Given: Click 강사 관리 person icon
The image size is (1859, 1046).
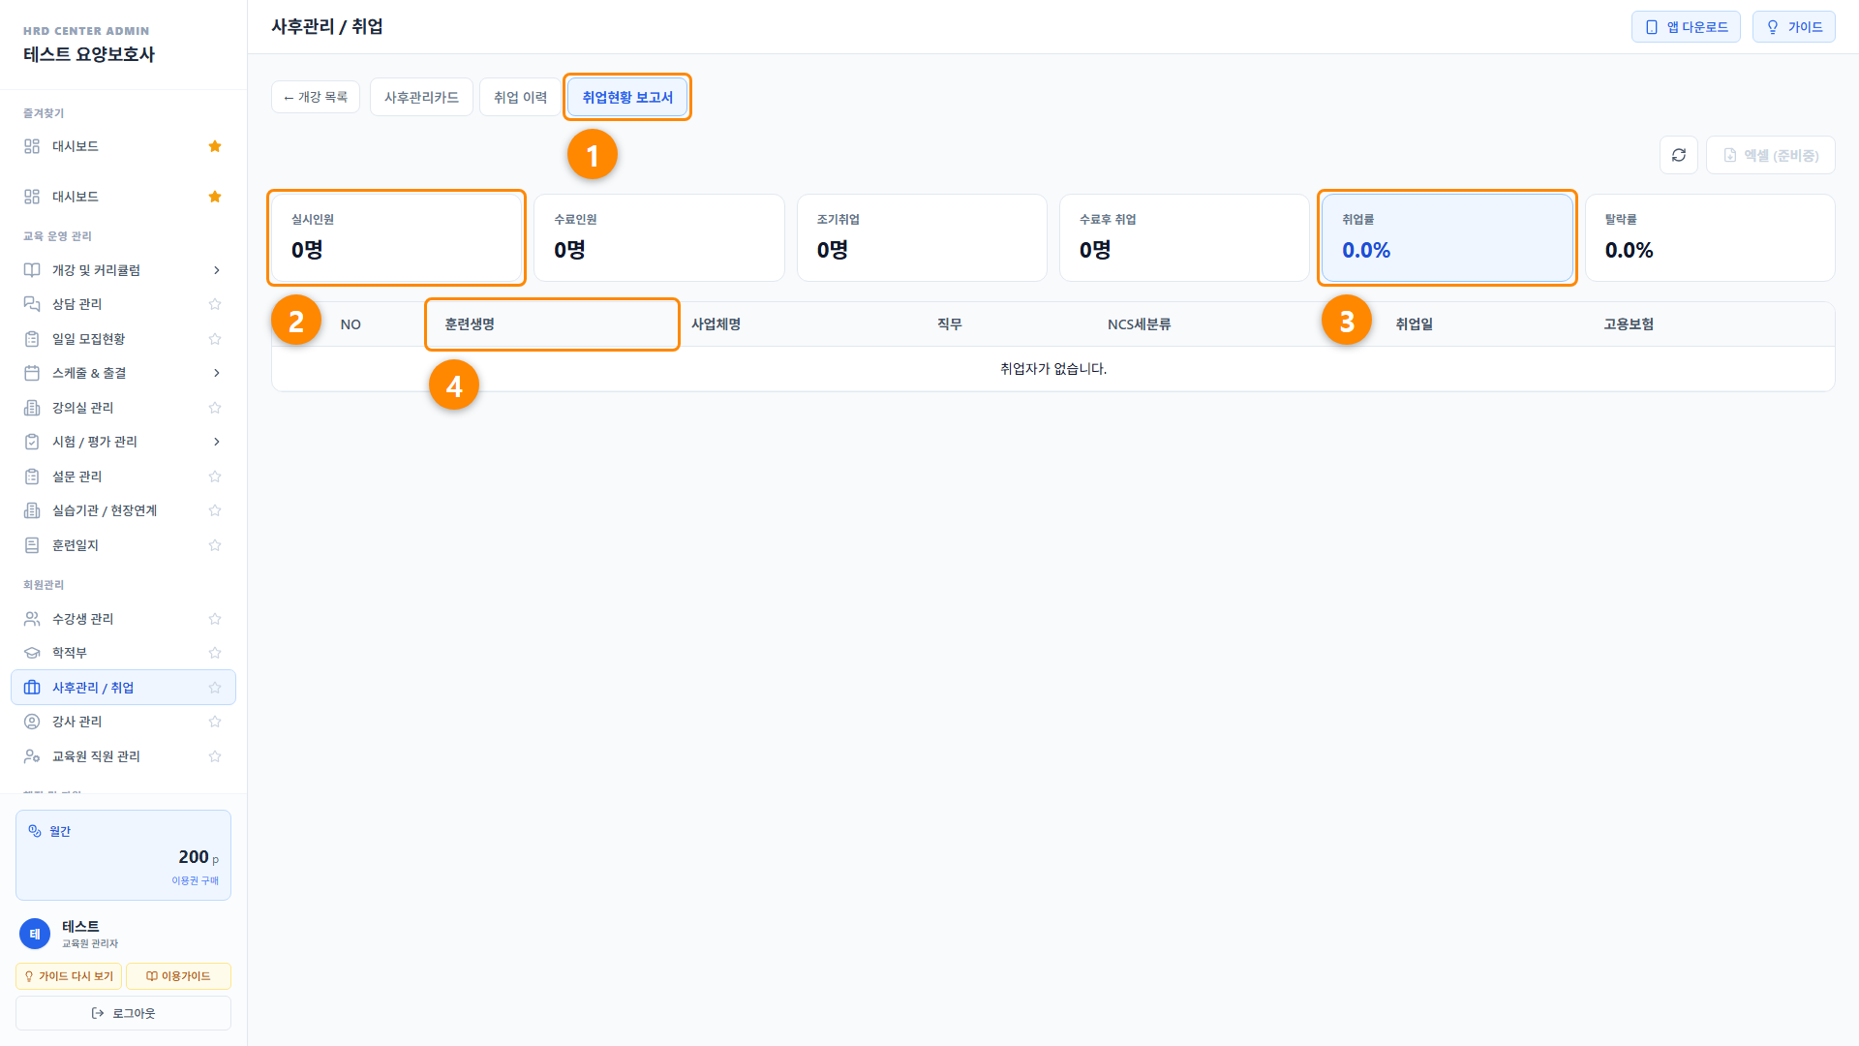Looking at the screenshot, I should point(32,722).
